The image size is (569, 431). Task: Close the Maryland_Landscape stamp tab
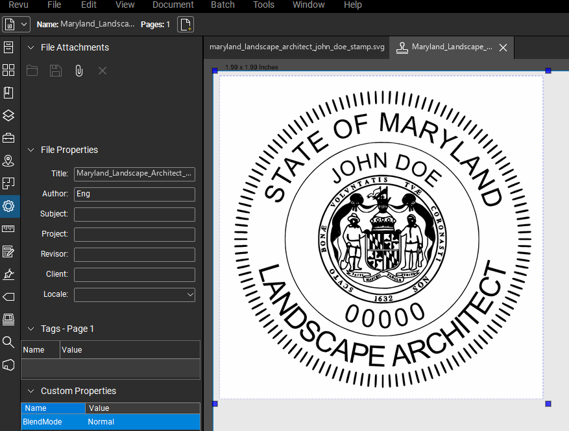(x=503, y=47)
